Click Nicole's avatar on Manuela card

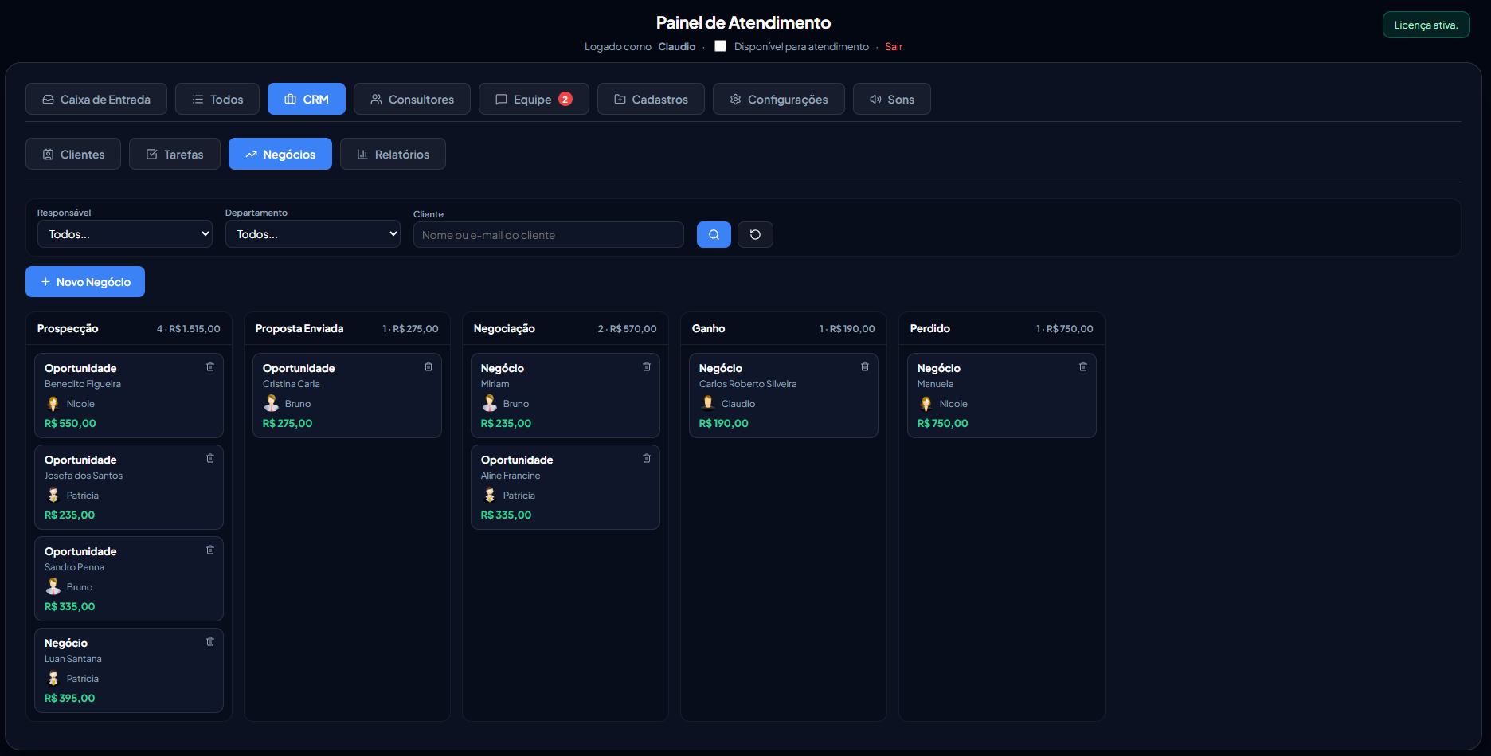coord(926,403)
